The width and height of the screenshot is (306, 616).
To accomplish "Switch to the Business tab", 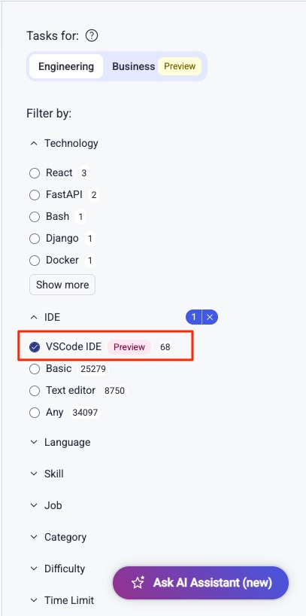I will pyautogui.click(x=133, y=66).
